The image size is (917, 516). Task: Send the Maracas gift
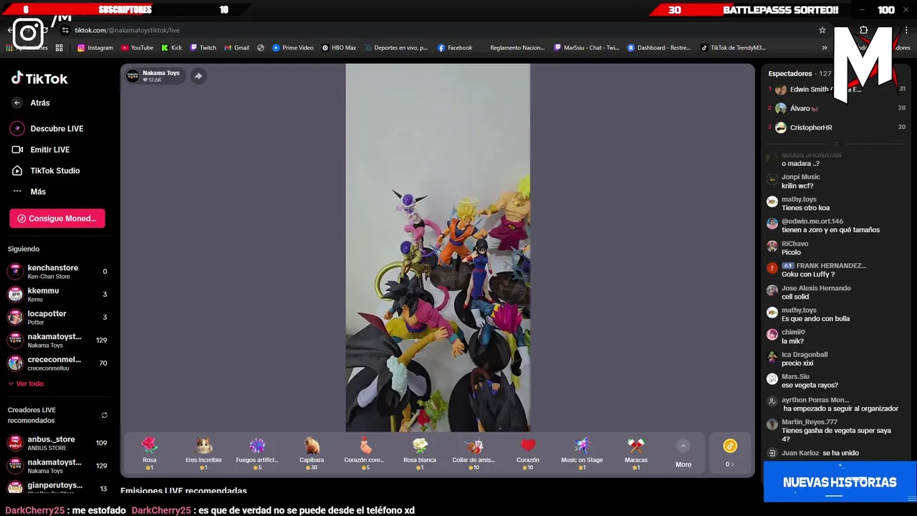(636, 454)
